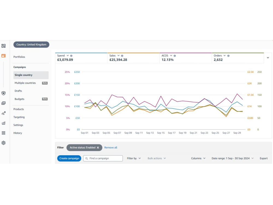Click the orange campaigns card icon
The width and height of the screenshot is (273, 205).
(4, 56)
